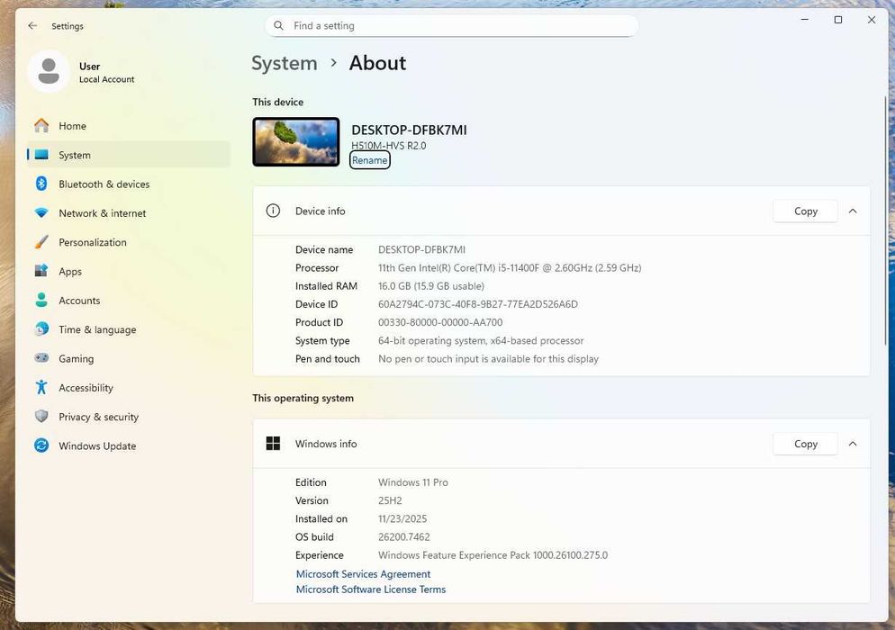This screenshot has height=630, width=895.
Task: Click the Bluetooth icon in sidebar
Action: pos(41,184)
